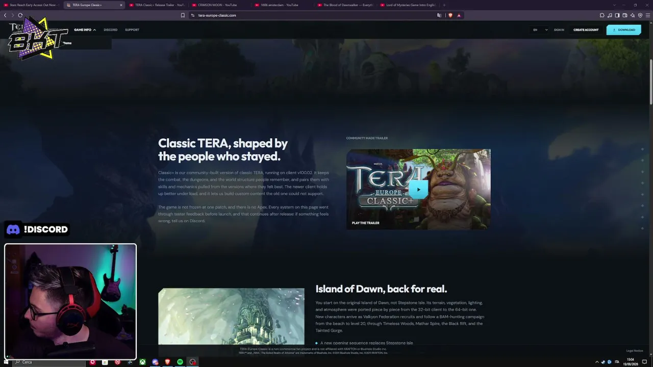Screen dimensions: 653x367
Task: Show hidden system tray icons
Action: [x=597, y=362]
